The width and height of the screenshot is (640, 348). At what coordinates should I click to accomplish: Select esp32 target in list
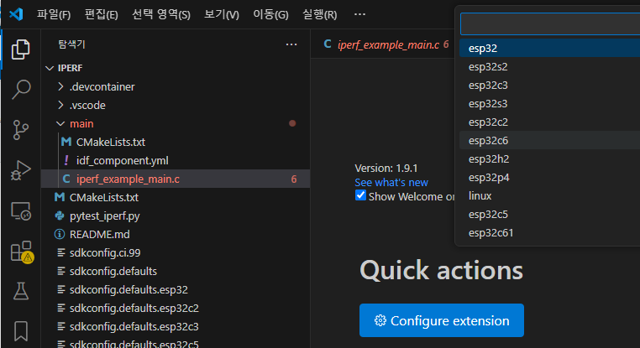point(549,48)
